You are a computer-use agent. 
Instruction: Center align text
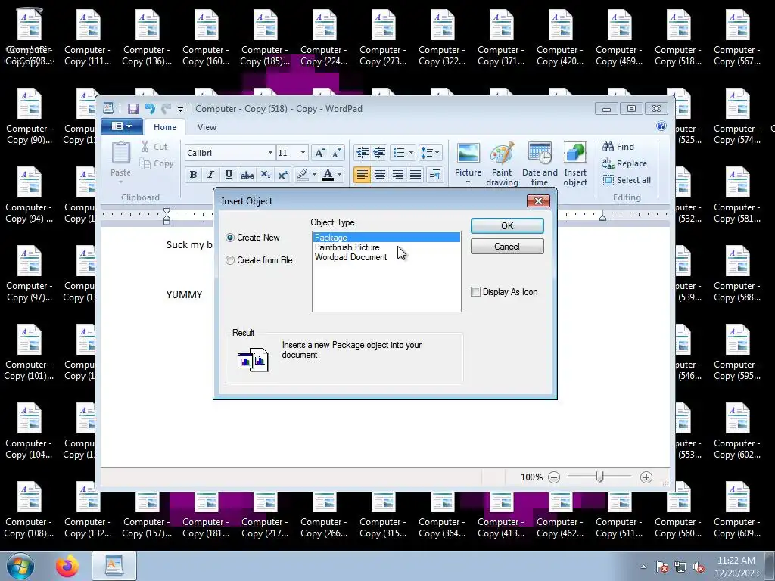[x=380, y=175]
